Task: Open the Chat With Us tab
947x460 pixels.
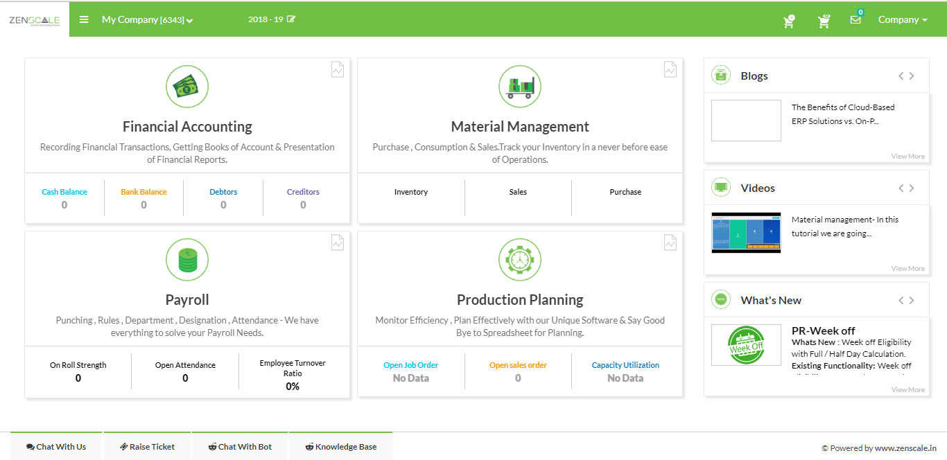Action: click(x=56, y=447)
